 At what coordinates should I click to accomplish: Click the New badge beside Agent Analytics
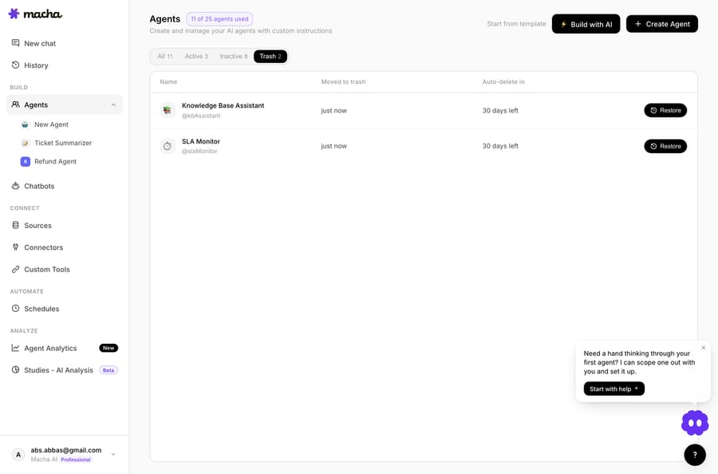click(x=108, y=348)
